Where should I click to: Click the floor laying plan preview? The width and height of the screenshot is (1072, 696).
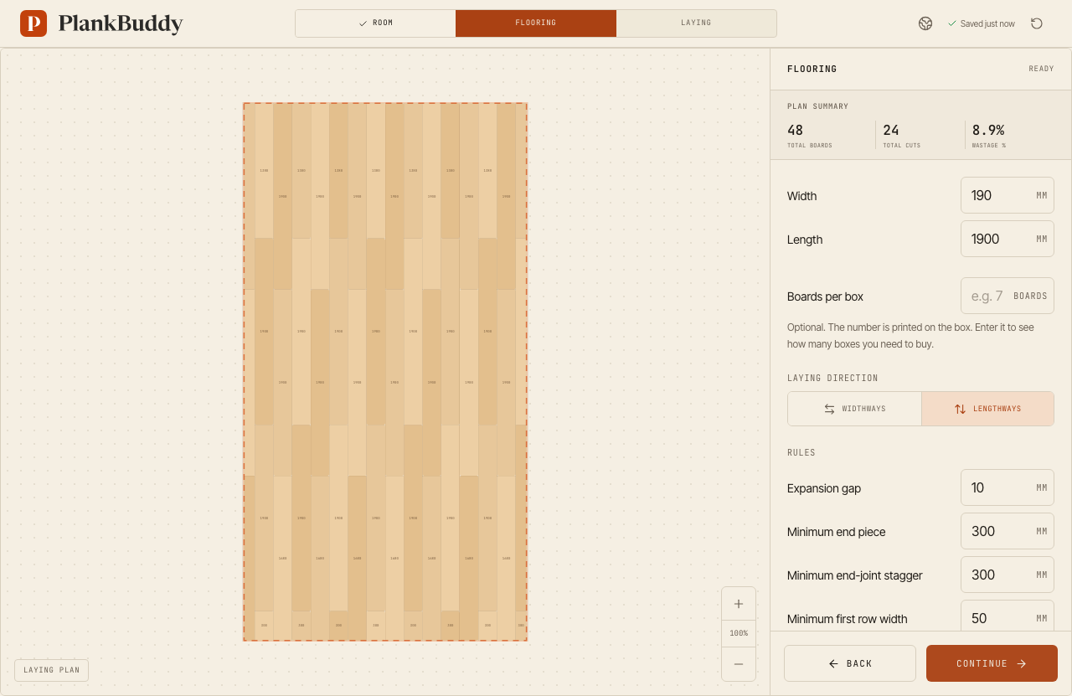(385, 372)
